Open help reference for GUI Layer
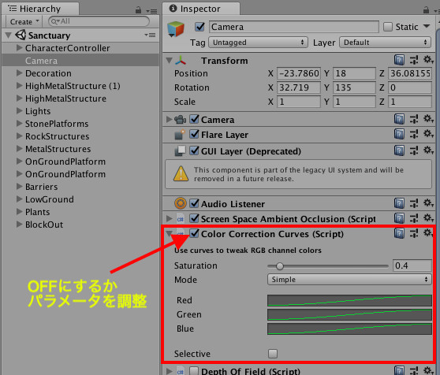Screen dimensions: 440x375 click(x=399, y=150)
